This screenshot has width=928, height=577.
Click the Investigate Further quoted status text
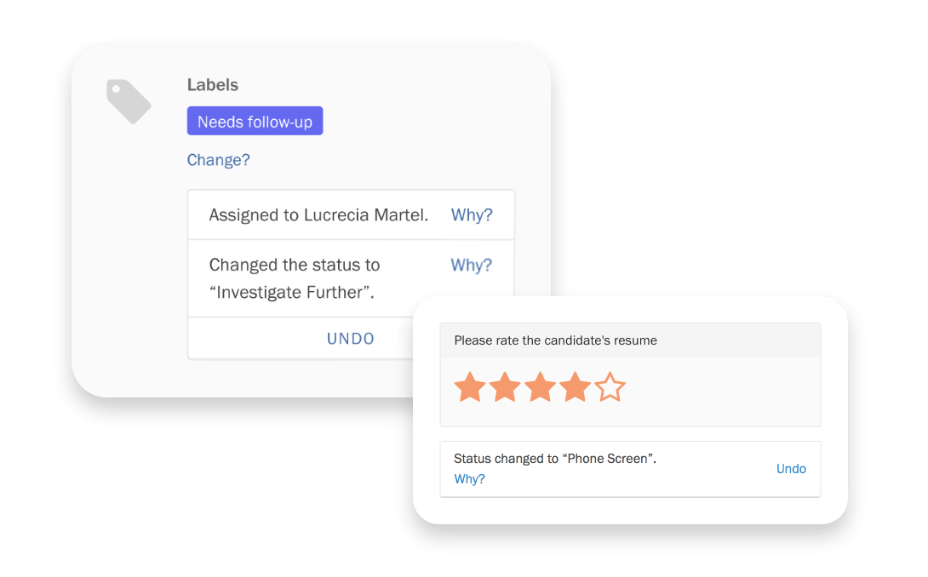coord(292,293)
